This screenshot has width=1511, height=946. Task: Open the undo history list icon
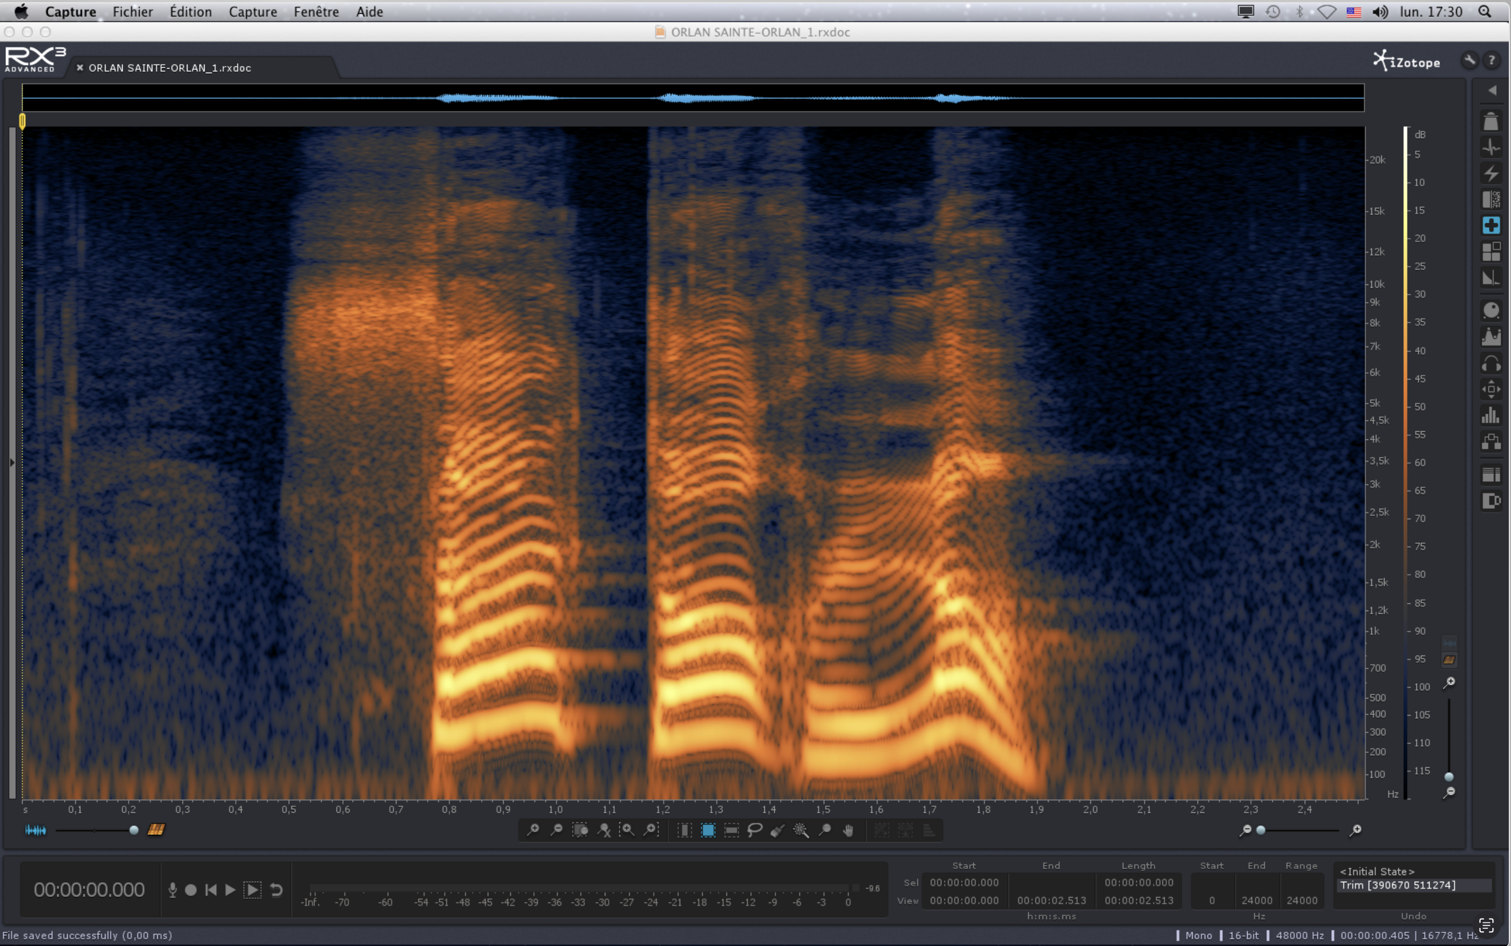tap(1486, 925)
